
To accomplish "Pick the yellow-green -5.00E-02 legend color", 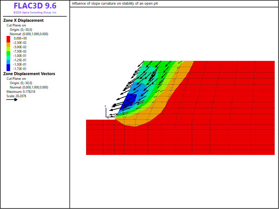I will pyautogui.click(x=8, y=47).
